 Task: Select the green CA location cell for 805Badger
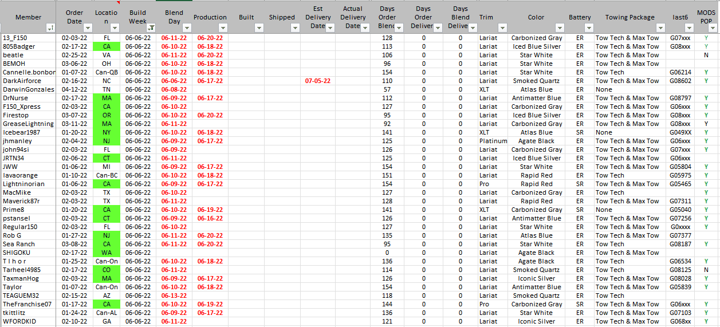pos(107,46)
